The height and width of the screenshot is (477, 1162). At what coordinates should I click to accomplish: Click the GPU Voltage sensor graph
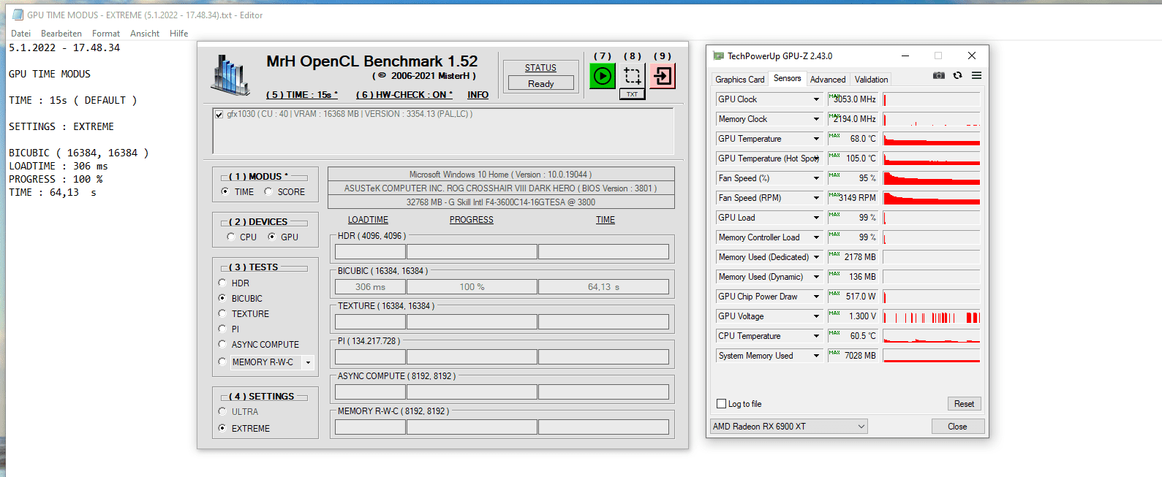932,316
